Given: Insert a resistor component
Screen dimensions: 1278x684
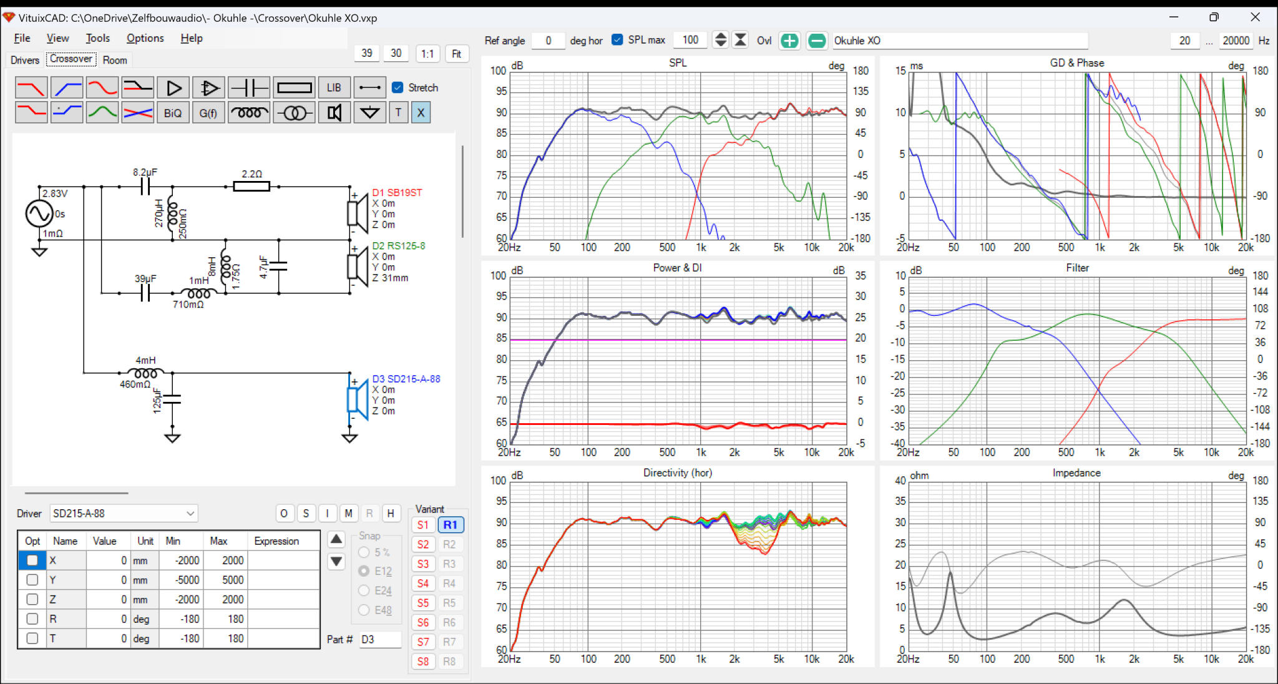Looking at the screenshot, I should pyautogui.click(x=295, y=87).
